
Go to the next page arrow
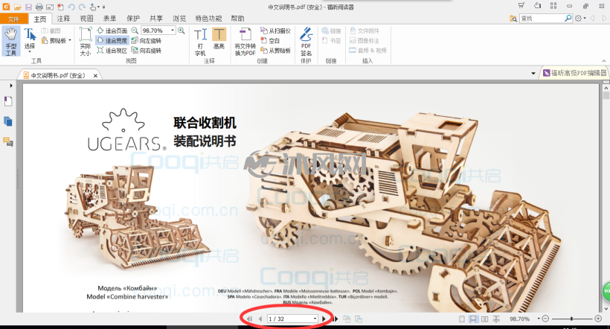click(x=324, y=319)
